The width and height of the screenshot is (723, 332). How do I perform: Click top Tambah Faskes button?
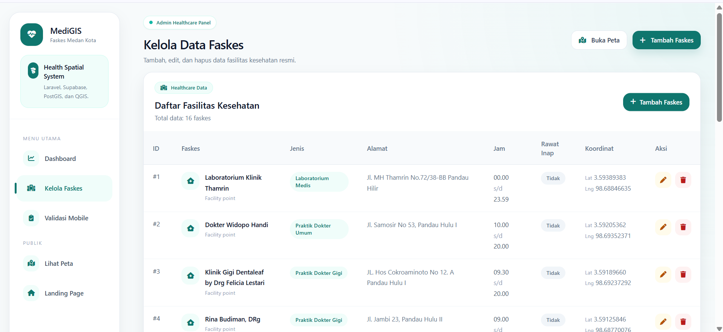(x=666, y=40)
